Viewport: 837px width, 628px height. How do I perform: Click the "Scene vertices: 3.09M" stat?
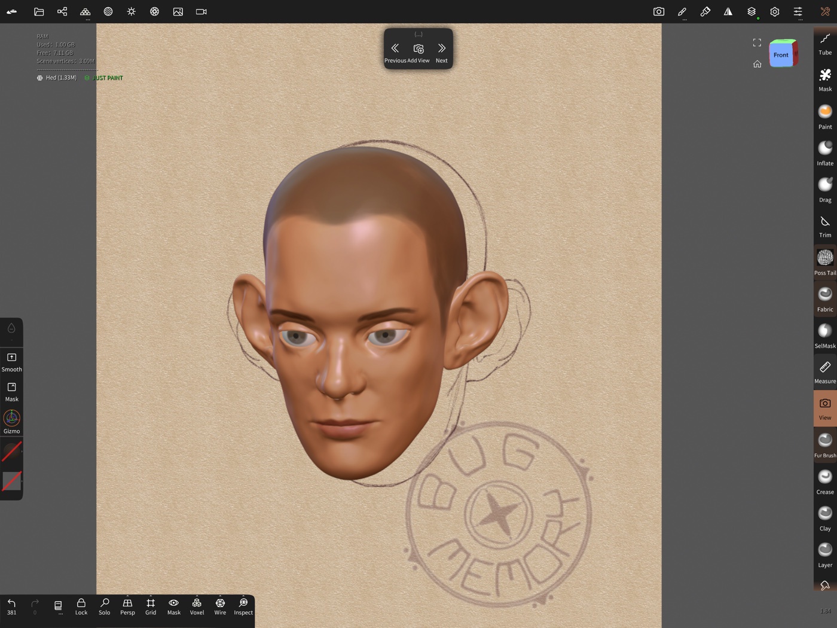coord(66,61)
